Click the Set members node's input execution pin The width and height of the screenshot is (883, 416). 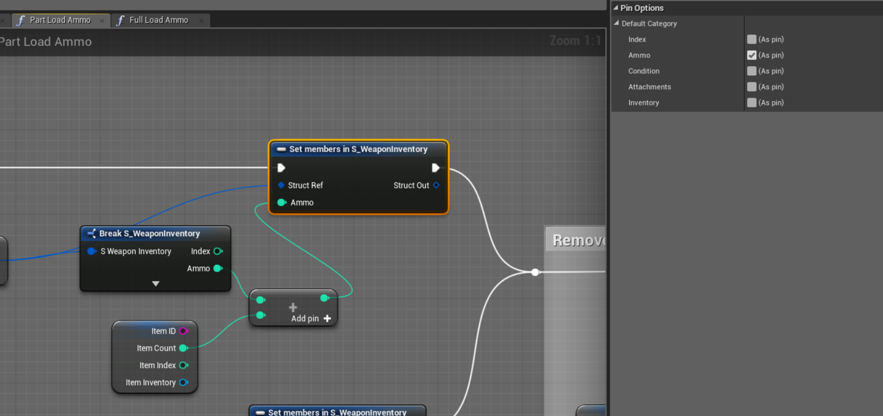click(x=281, y=168)
